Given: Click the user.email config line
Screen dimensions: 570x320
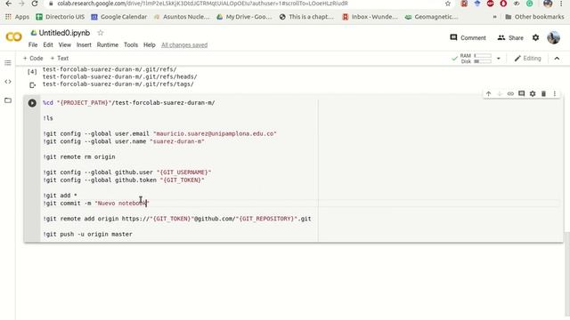Looking at the screenshot, I should [159, 134].
